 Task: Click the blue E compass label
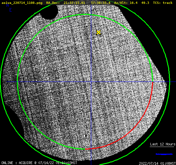(x=11, y=10)
